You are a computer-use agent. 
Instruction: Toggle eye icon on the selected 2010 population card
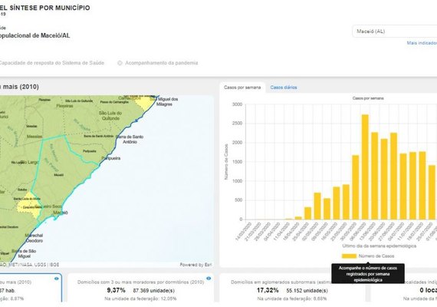pyautogui.click(x=57, y=279)
